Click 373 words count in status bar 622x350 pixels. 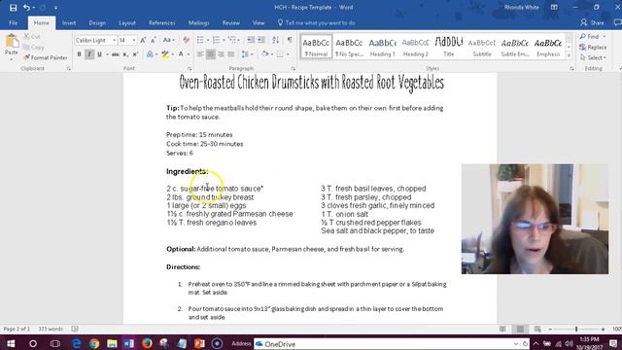tap(51, 329)
